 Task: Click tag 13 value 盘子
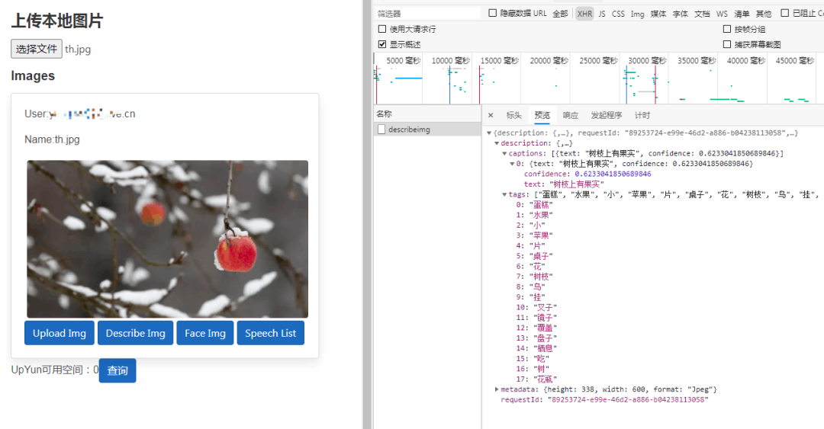point(545,338)
